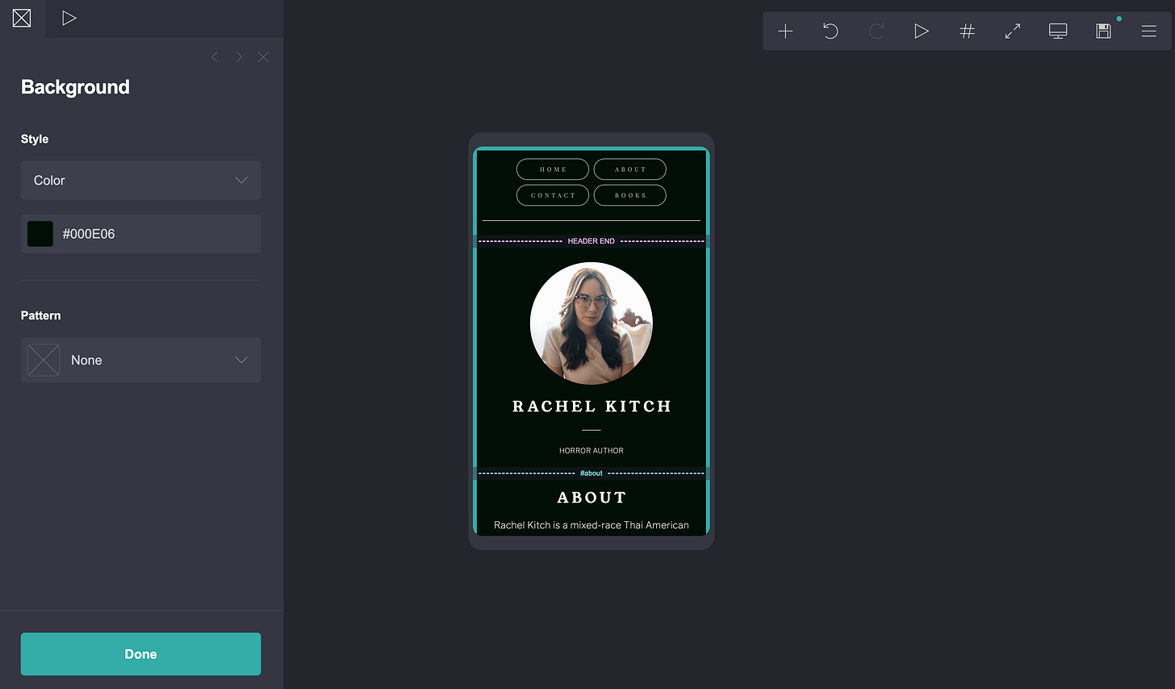This screenshot has width=1175, height=689.
Task: Select the circular author photo
Action: [x=592, y=324]
